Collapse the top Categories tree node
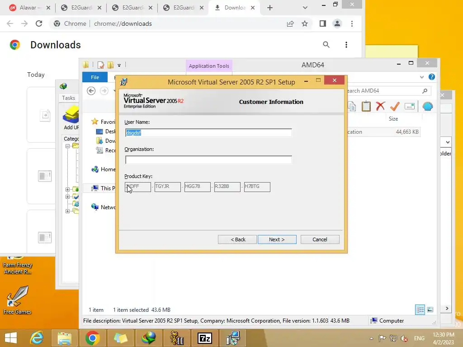This screenshot has width=463, height=347. click(68, 146)
